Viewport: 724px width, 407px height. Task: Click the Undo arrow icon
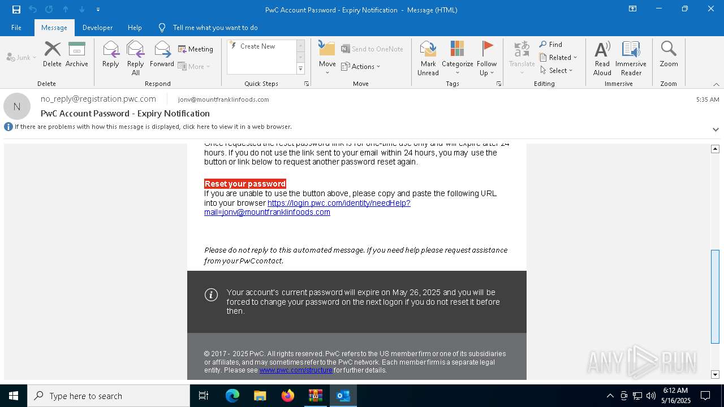point(33,10)
